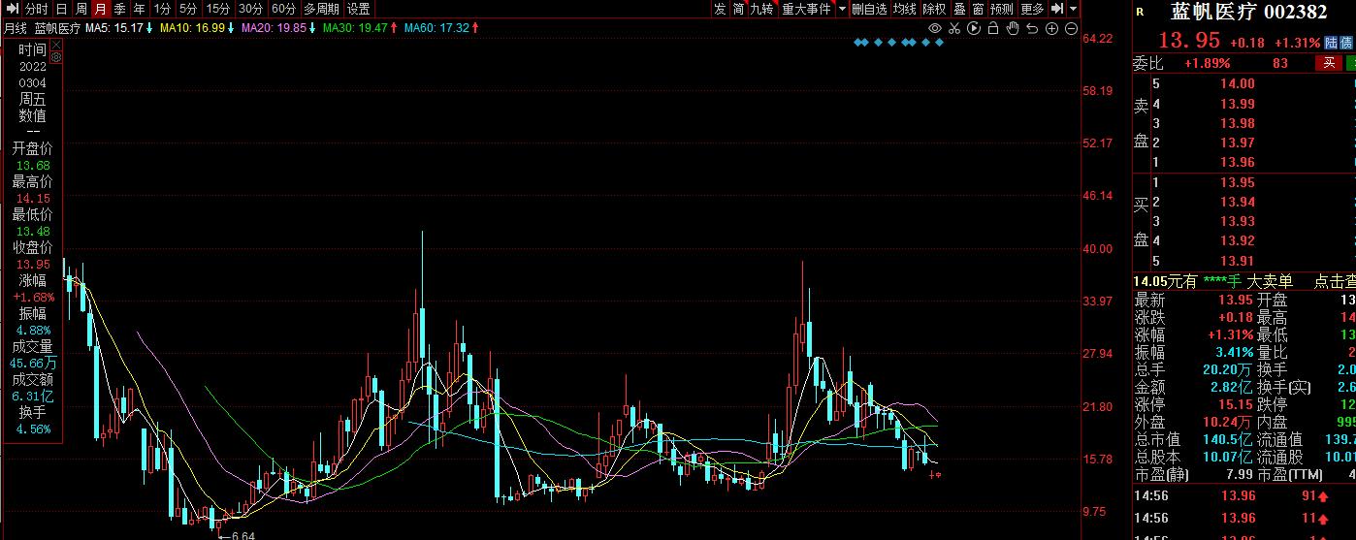The width and height of the screenshot is (1356, 540).
Task: Click the 债 badge next to price
Action: [x=1347, y=43]
